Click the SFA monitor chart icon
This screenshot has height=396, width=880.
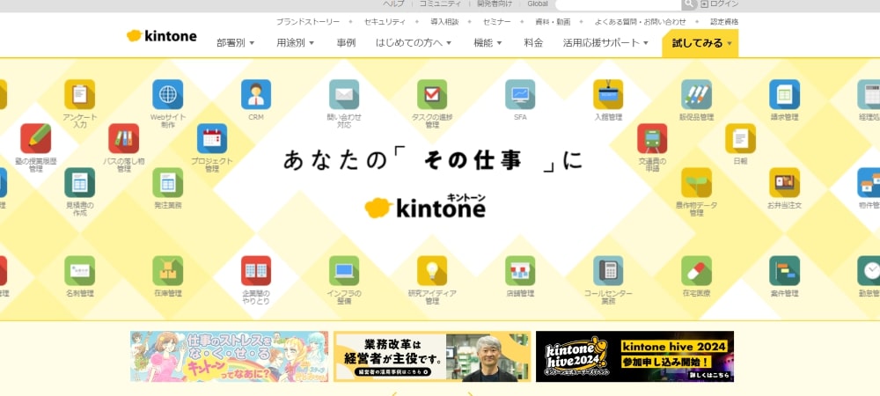(520, 94)
